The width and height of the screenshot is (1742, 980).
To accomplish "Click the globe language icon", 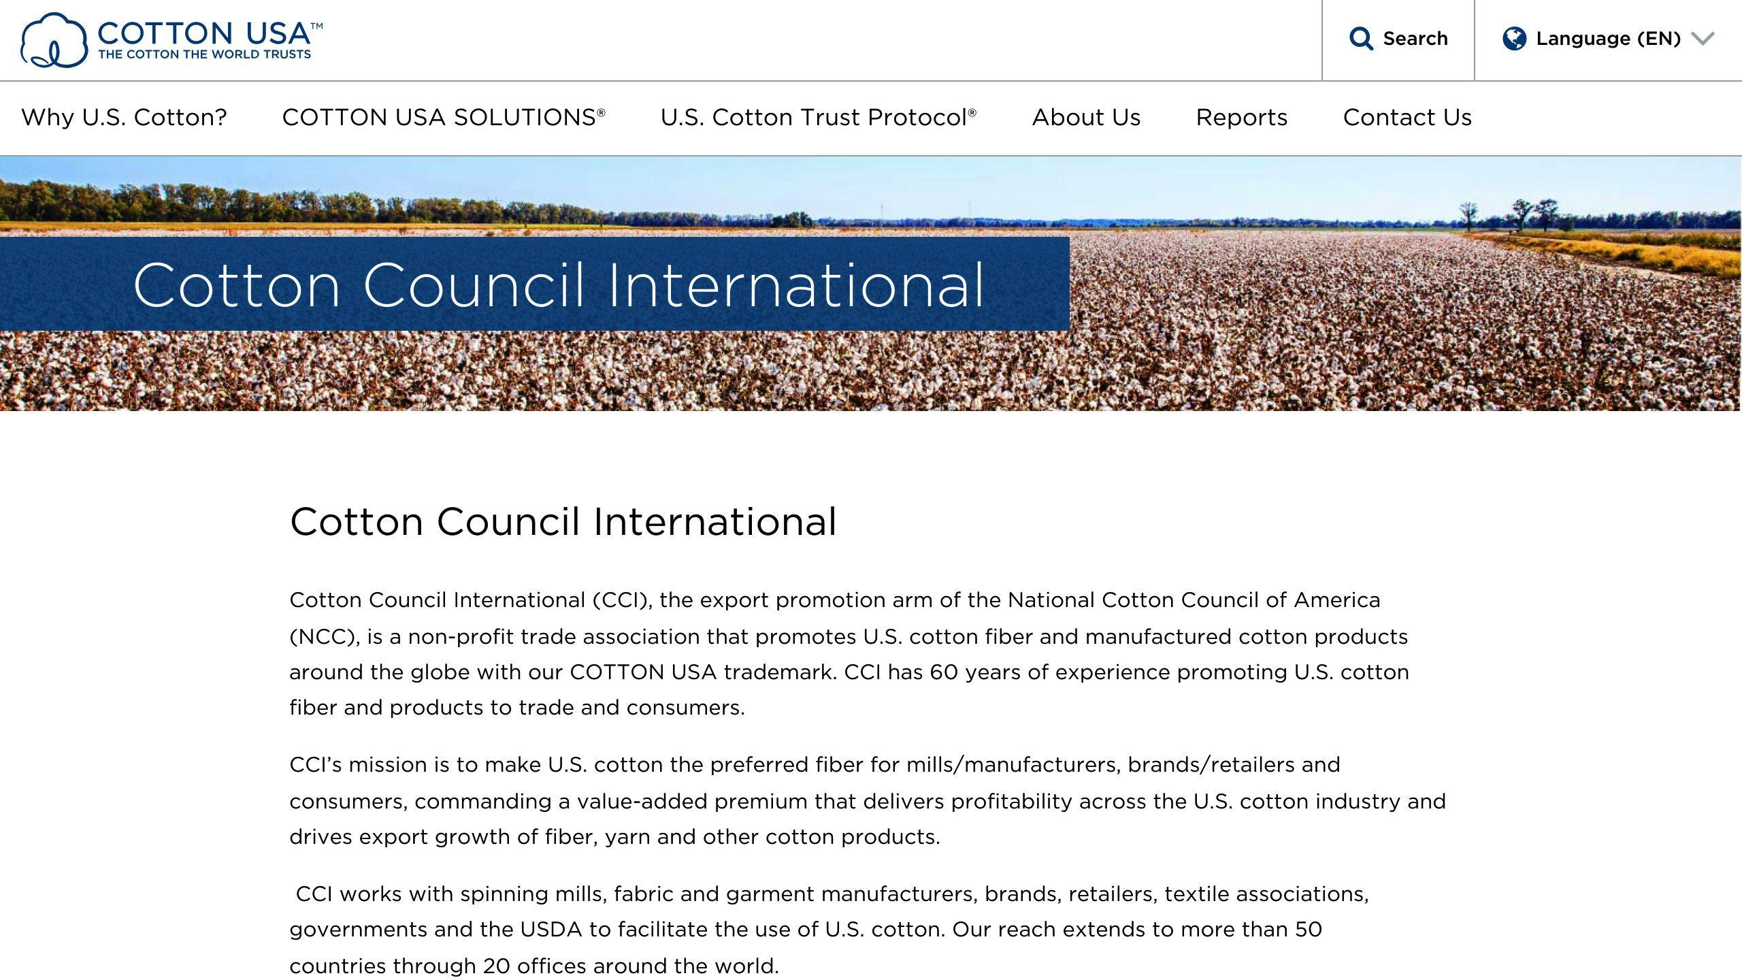I will tap(1514, 39).
